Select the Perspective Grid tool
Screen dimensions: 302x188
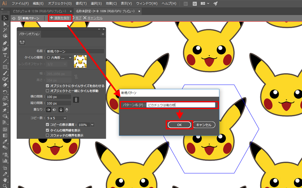5,122
